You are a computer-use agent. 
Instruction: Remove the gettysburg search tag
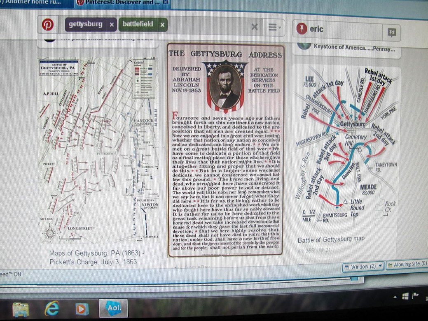112,25
